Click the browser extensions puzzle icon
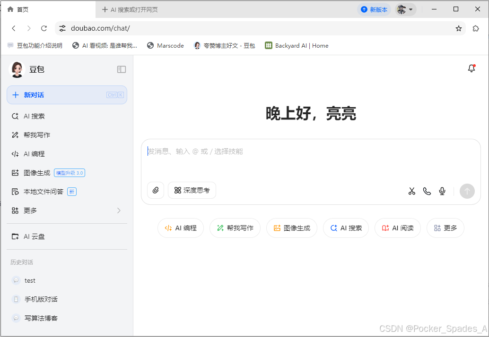The width and height of the screenshot is (489, 337). tap(476, 28)
